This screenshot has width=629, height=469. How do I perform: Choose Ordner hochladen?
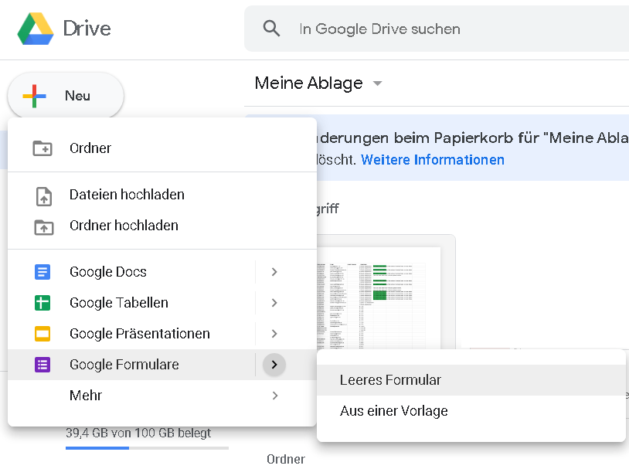(x=162, y=226)
